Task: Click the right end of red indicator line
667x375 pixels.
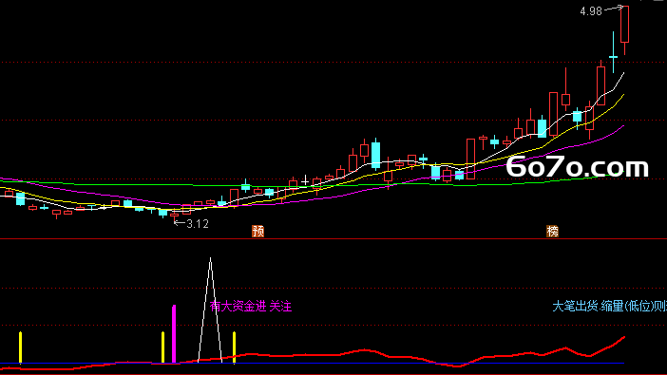Action: coord(623,338)
